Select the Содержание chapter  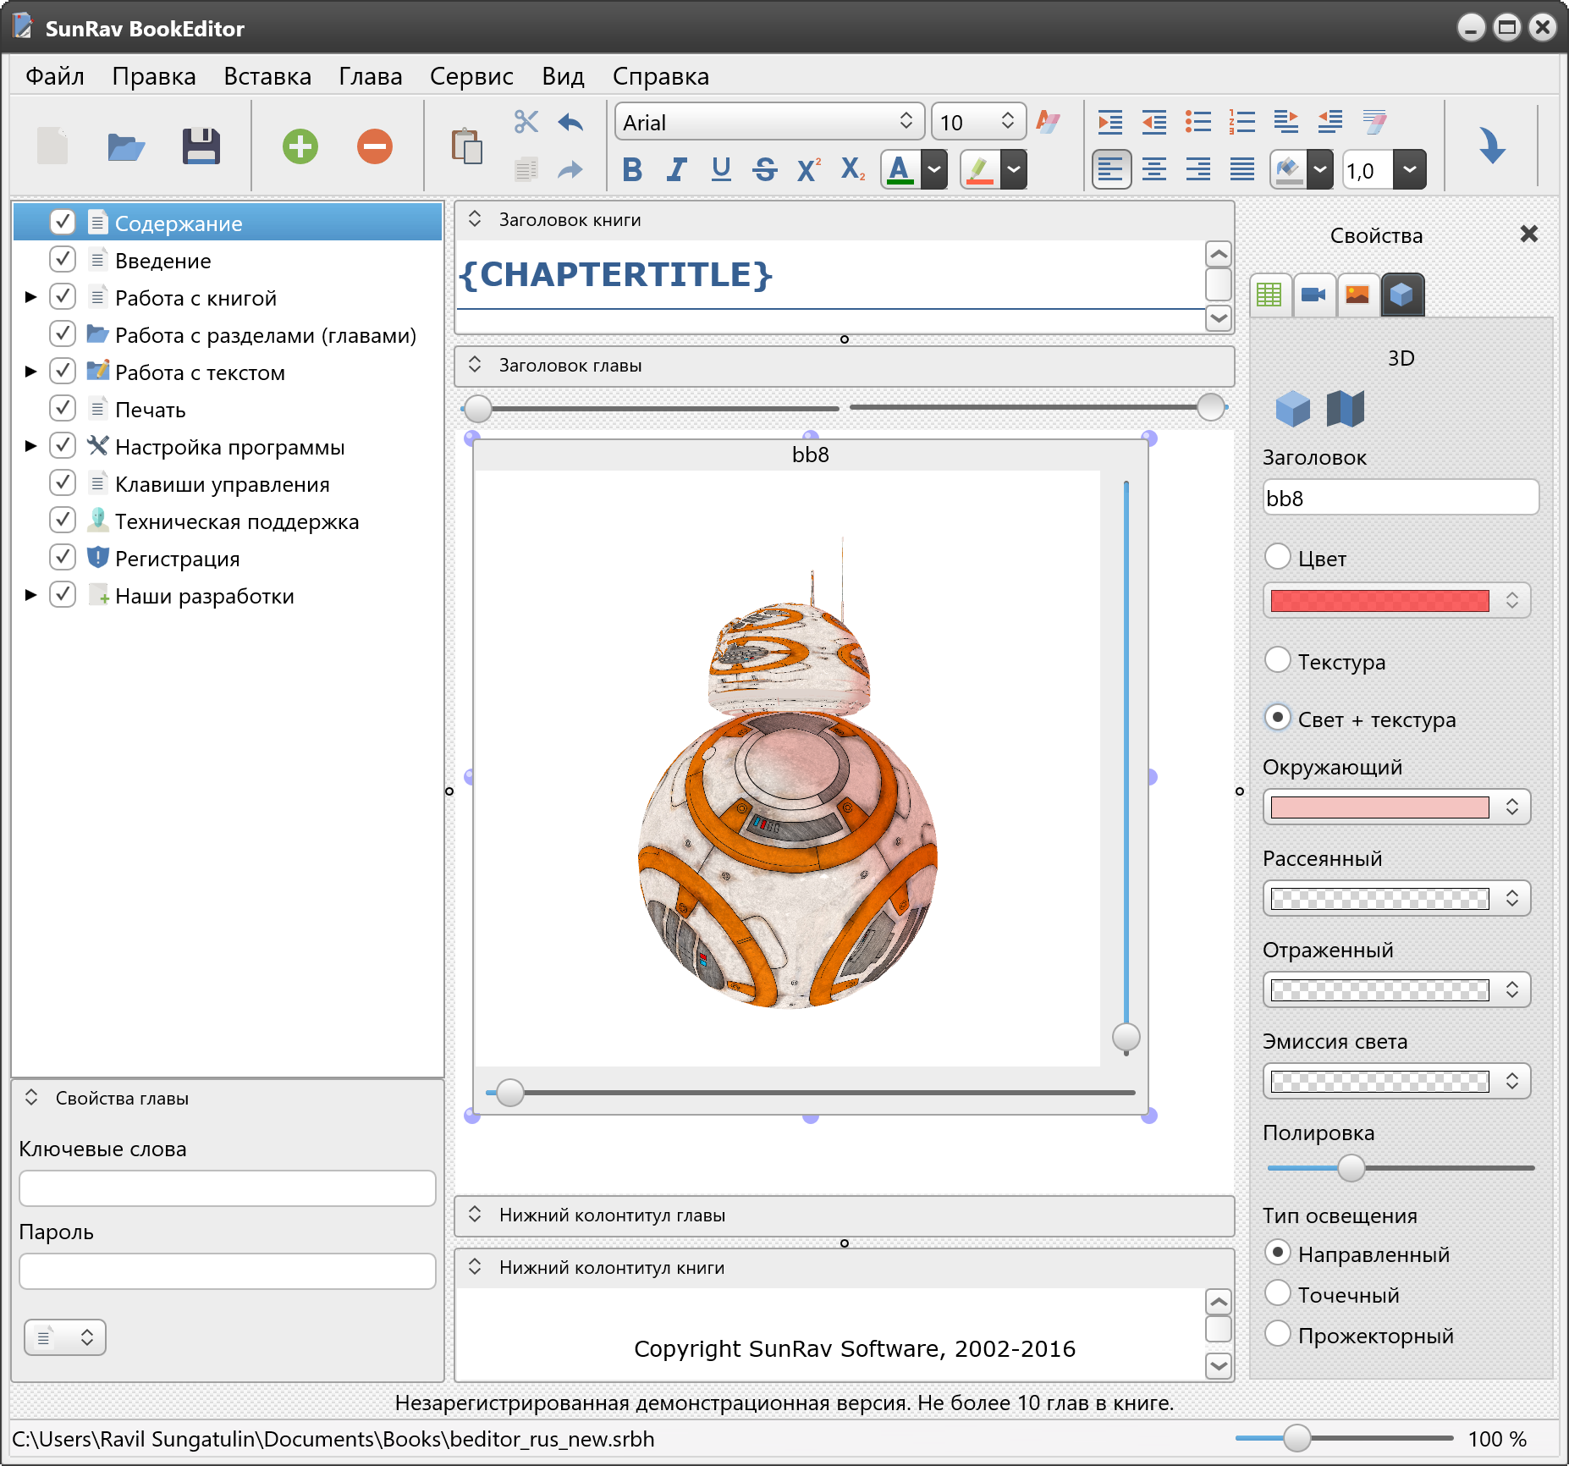[x=228, y=223]
